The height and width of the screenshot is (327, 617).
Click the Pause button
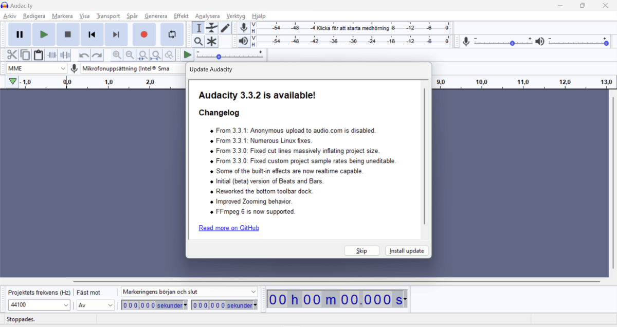pyautogui.click(x=20, y=34)
